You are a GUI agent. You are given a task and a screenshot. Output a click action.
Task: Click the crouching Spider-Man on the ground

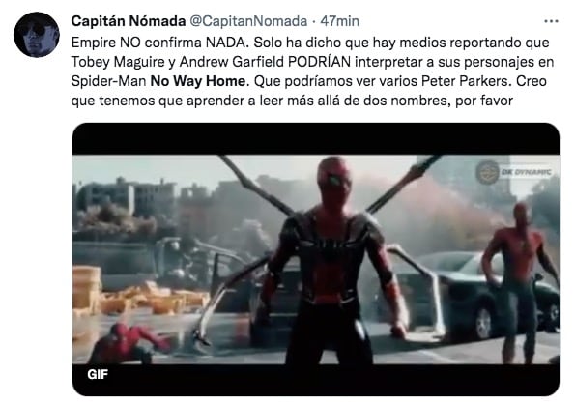coord(127,343)
